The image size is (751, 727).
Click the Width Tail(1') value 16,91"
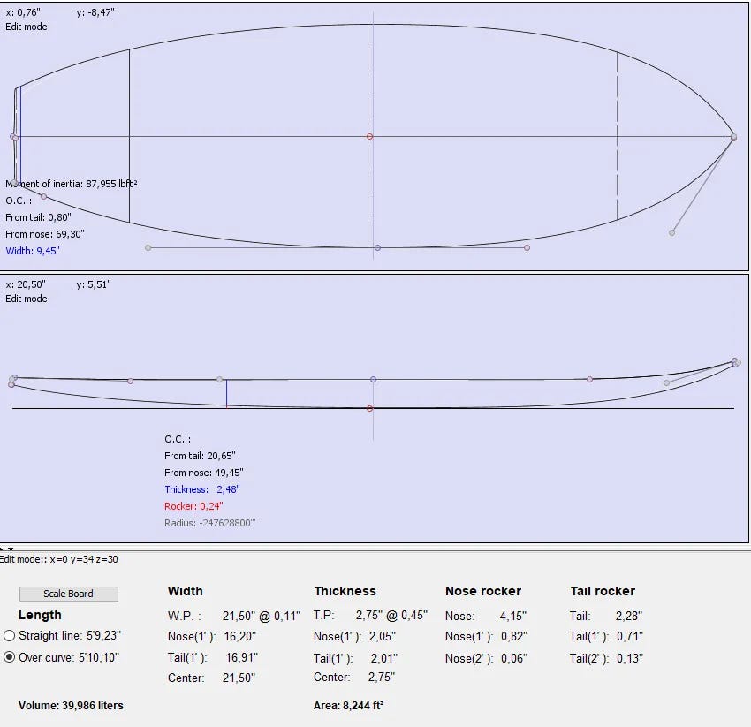coord(241,657)
